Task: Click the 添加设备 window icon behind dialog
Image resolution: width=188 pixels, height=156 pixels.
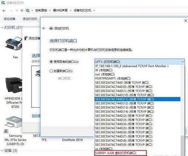Action: [26, 38]
